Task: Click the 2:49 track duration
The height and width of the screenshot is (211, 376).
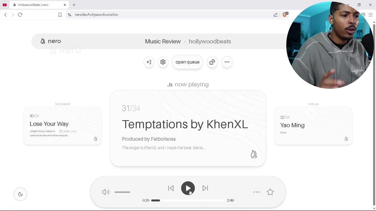Action: point(230,200)
